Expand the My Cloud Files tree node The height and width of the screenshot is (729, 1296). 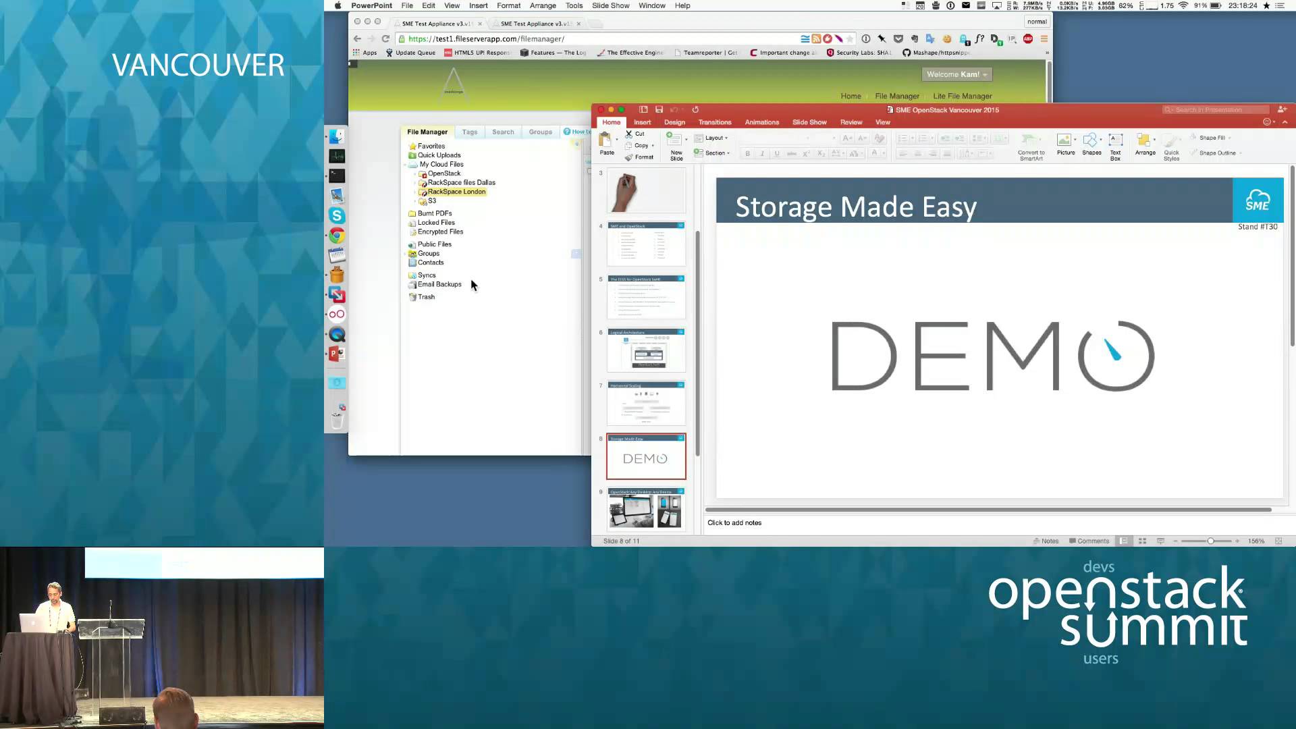point(406,164)
